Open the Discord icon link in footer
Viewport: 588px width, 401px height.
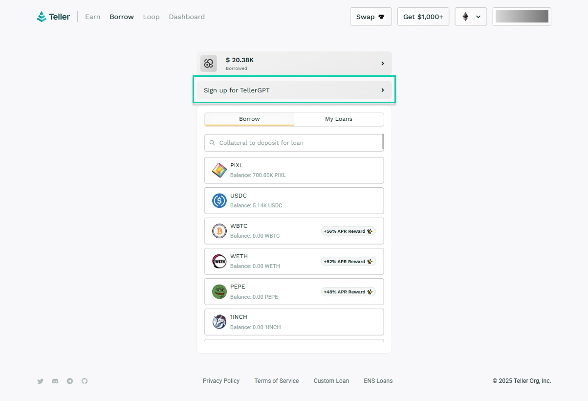coord(55,381)
